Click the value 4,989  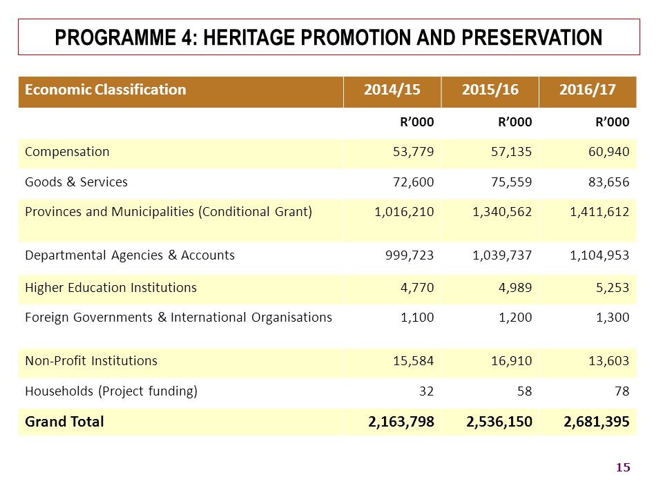pyautogui.click(x=515, y=288)
